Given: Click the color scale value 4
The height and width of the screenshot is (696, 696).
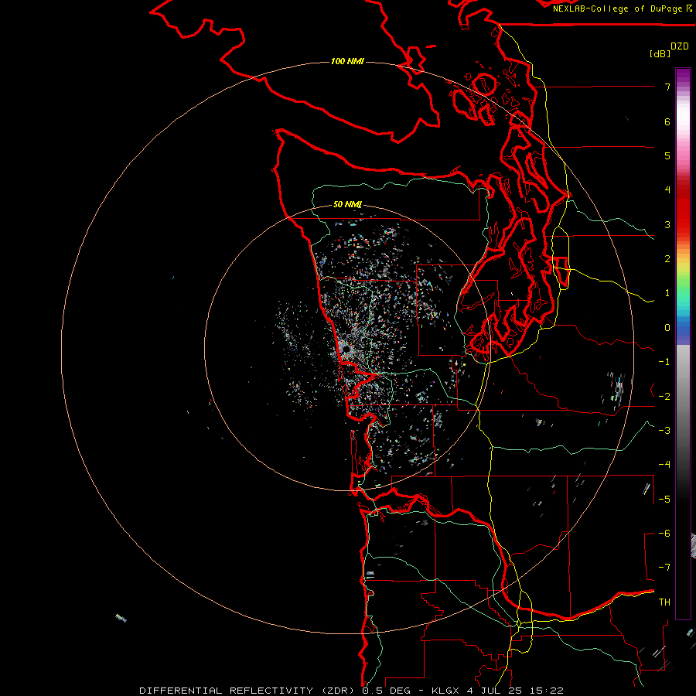Looking at the screenshot, I should click(x=667, y=190).
